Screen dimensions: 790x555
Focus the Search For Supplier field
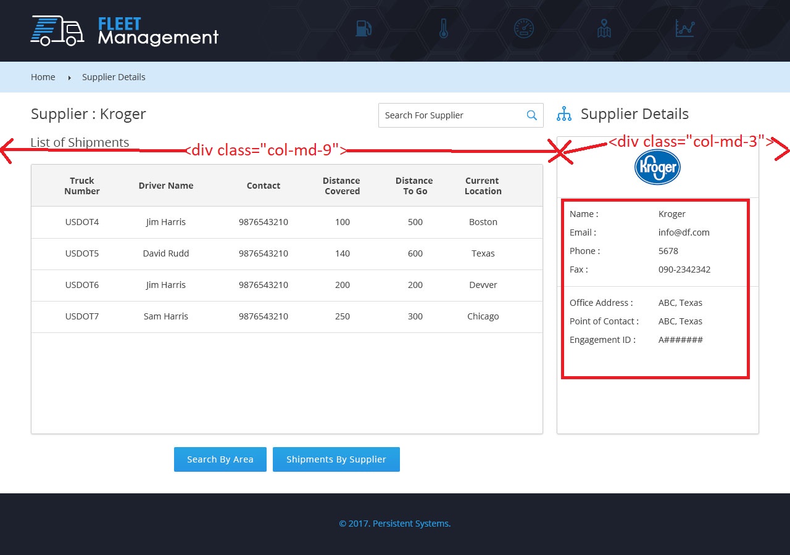(x=451, y=115)
